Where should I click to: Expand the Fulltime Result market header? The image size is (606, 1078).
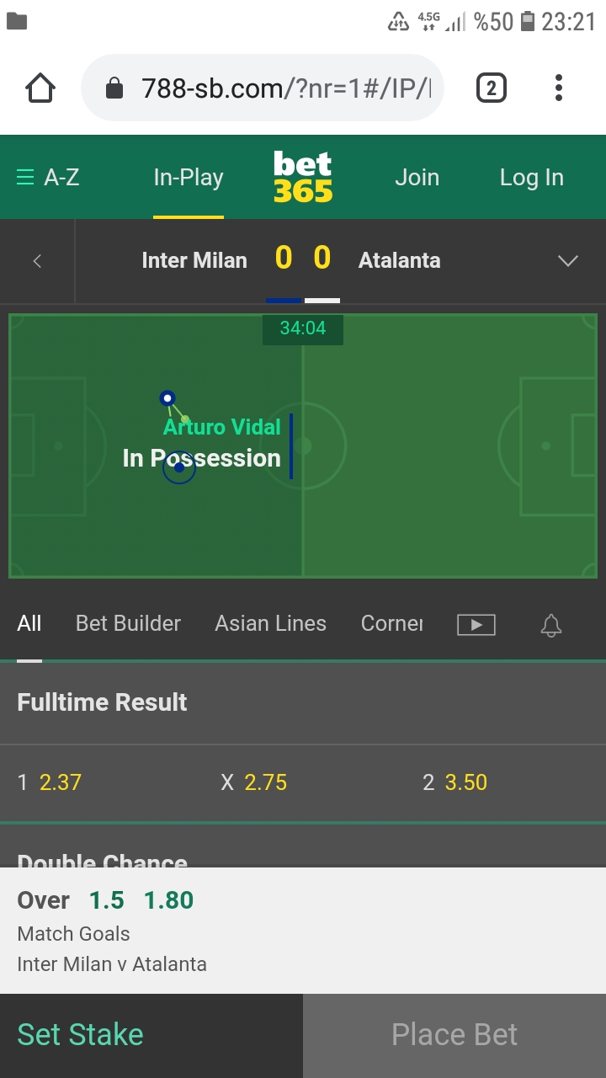tap(303, 702)
